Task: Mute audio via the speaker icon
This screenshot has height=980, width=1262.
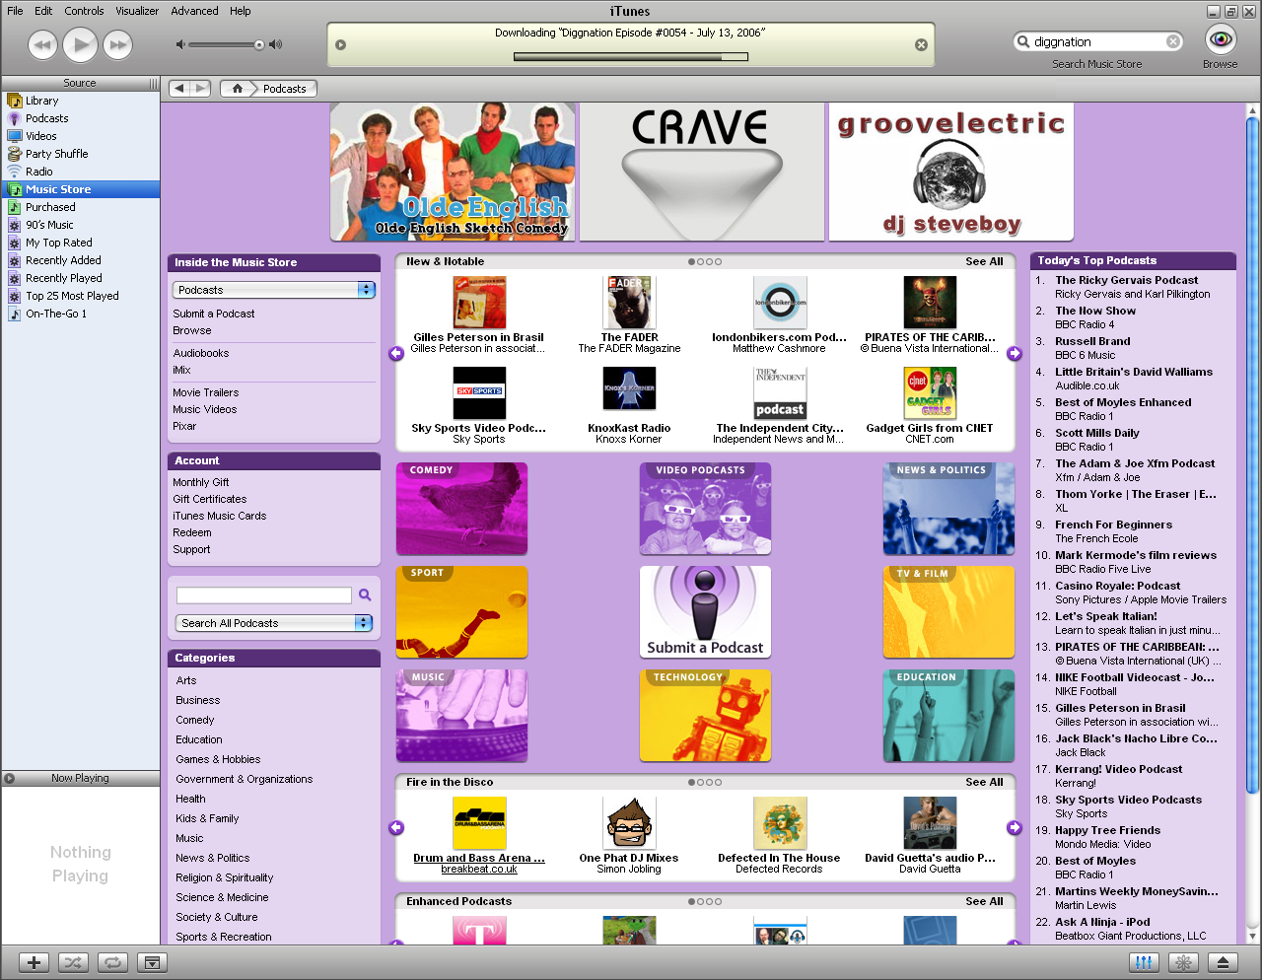Action: coord(181,44)
